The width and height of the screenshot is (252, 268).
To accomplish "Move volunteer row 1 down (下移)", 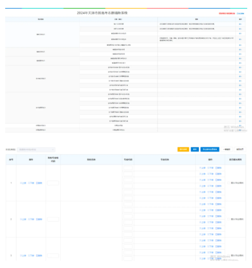I will (x=31, y=183).
